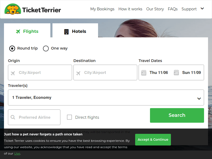This screenshot has height=159, width=212.
Task: Expand the Support menu chevron
Action: click(x=202, y=8)
